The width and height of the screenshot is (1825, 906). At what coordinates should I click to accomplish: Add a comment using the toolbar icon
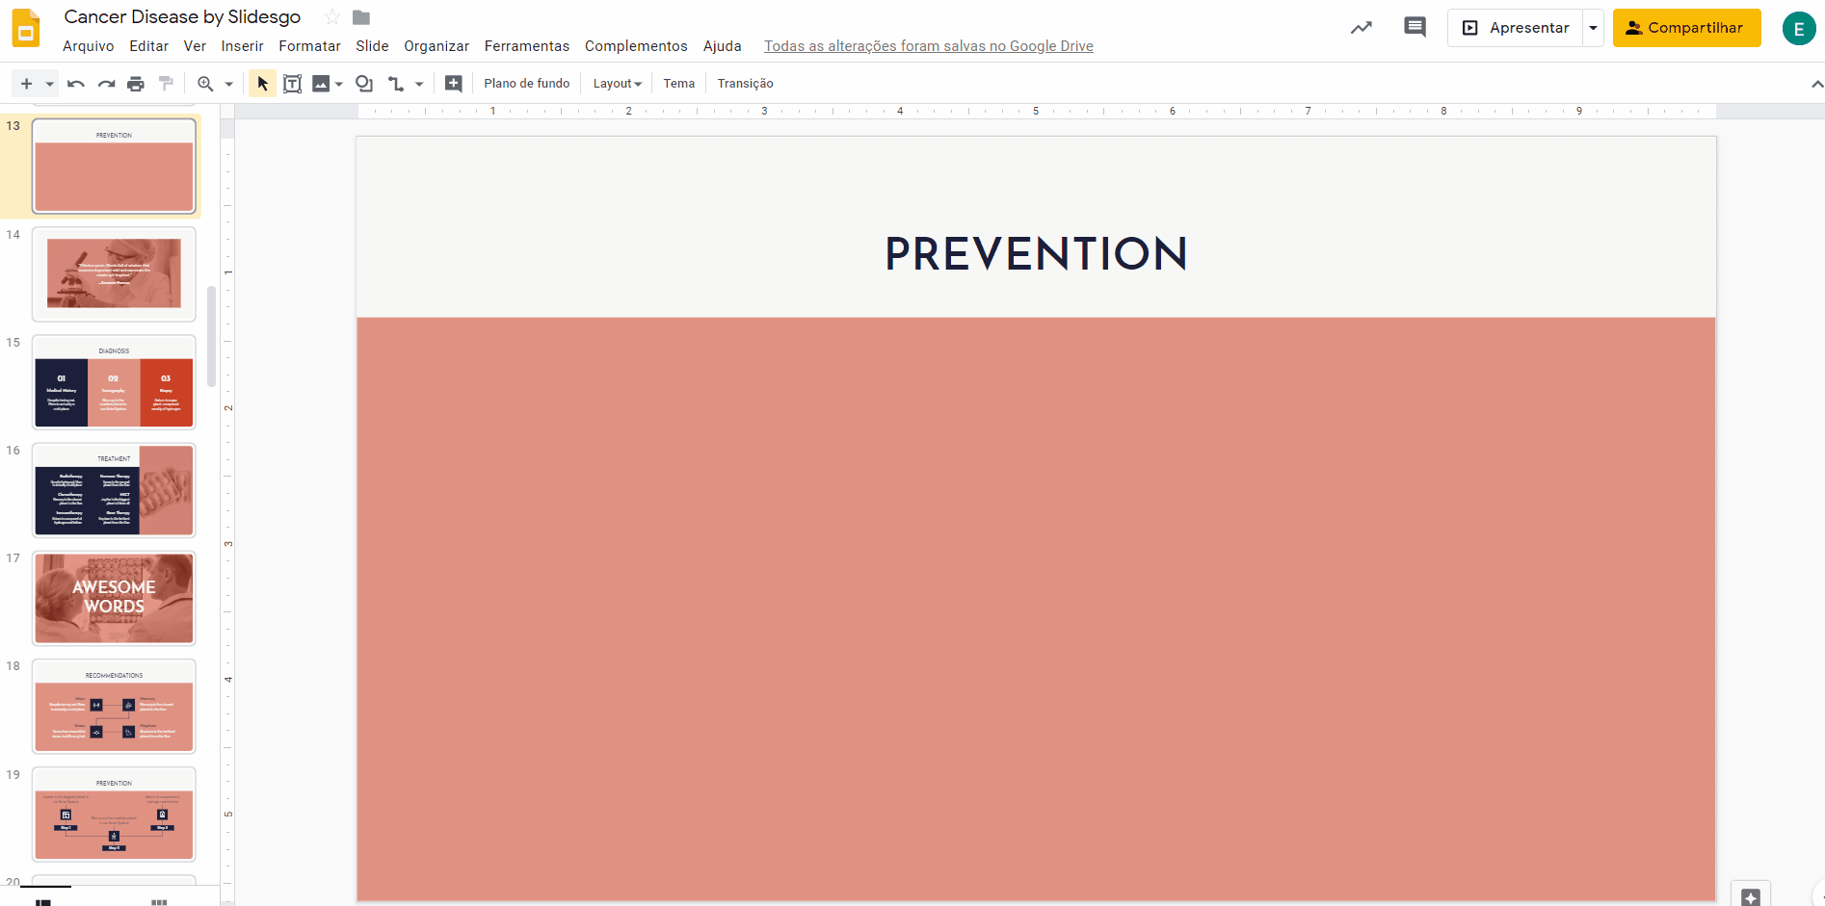[x=453, y=84]
